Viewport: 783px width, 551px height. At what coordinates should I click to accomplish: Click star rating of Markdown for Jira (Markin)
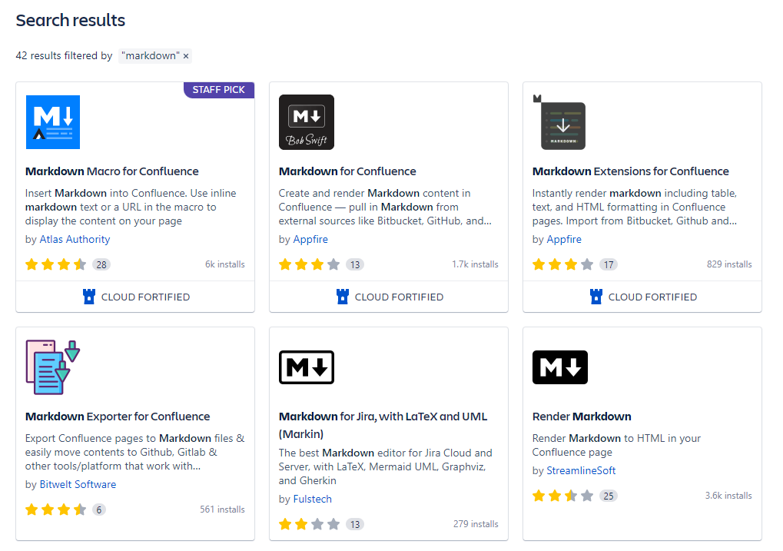(x=310, y=524)
